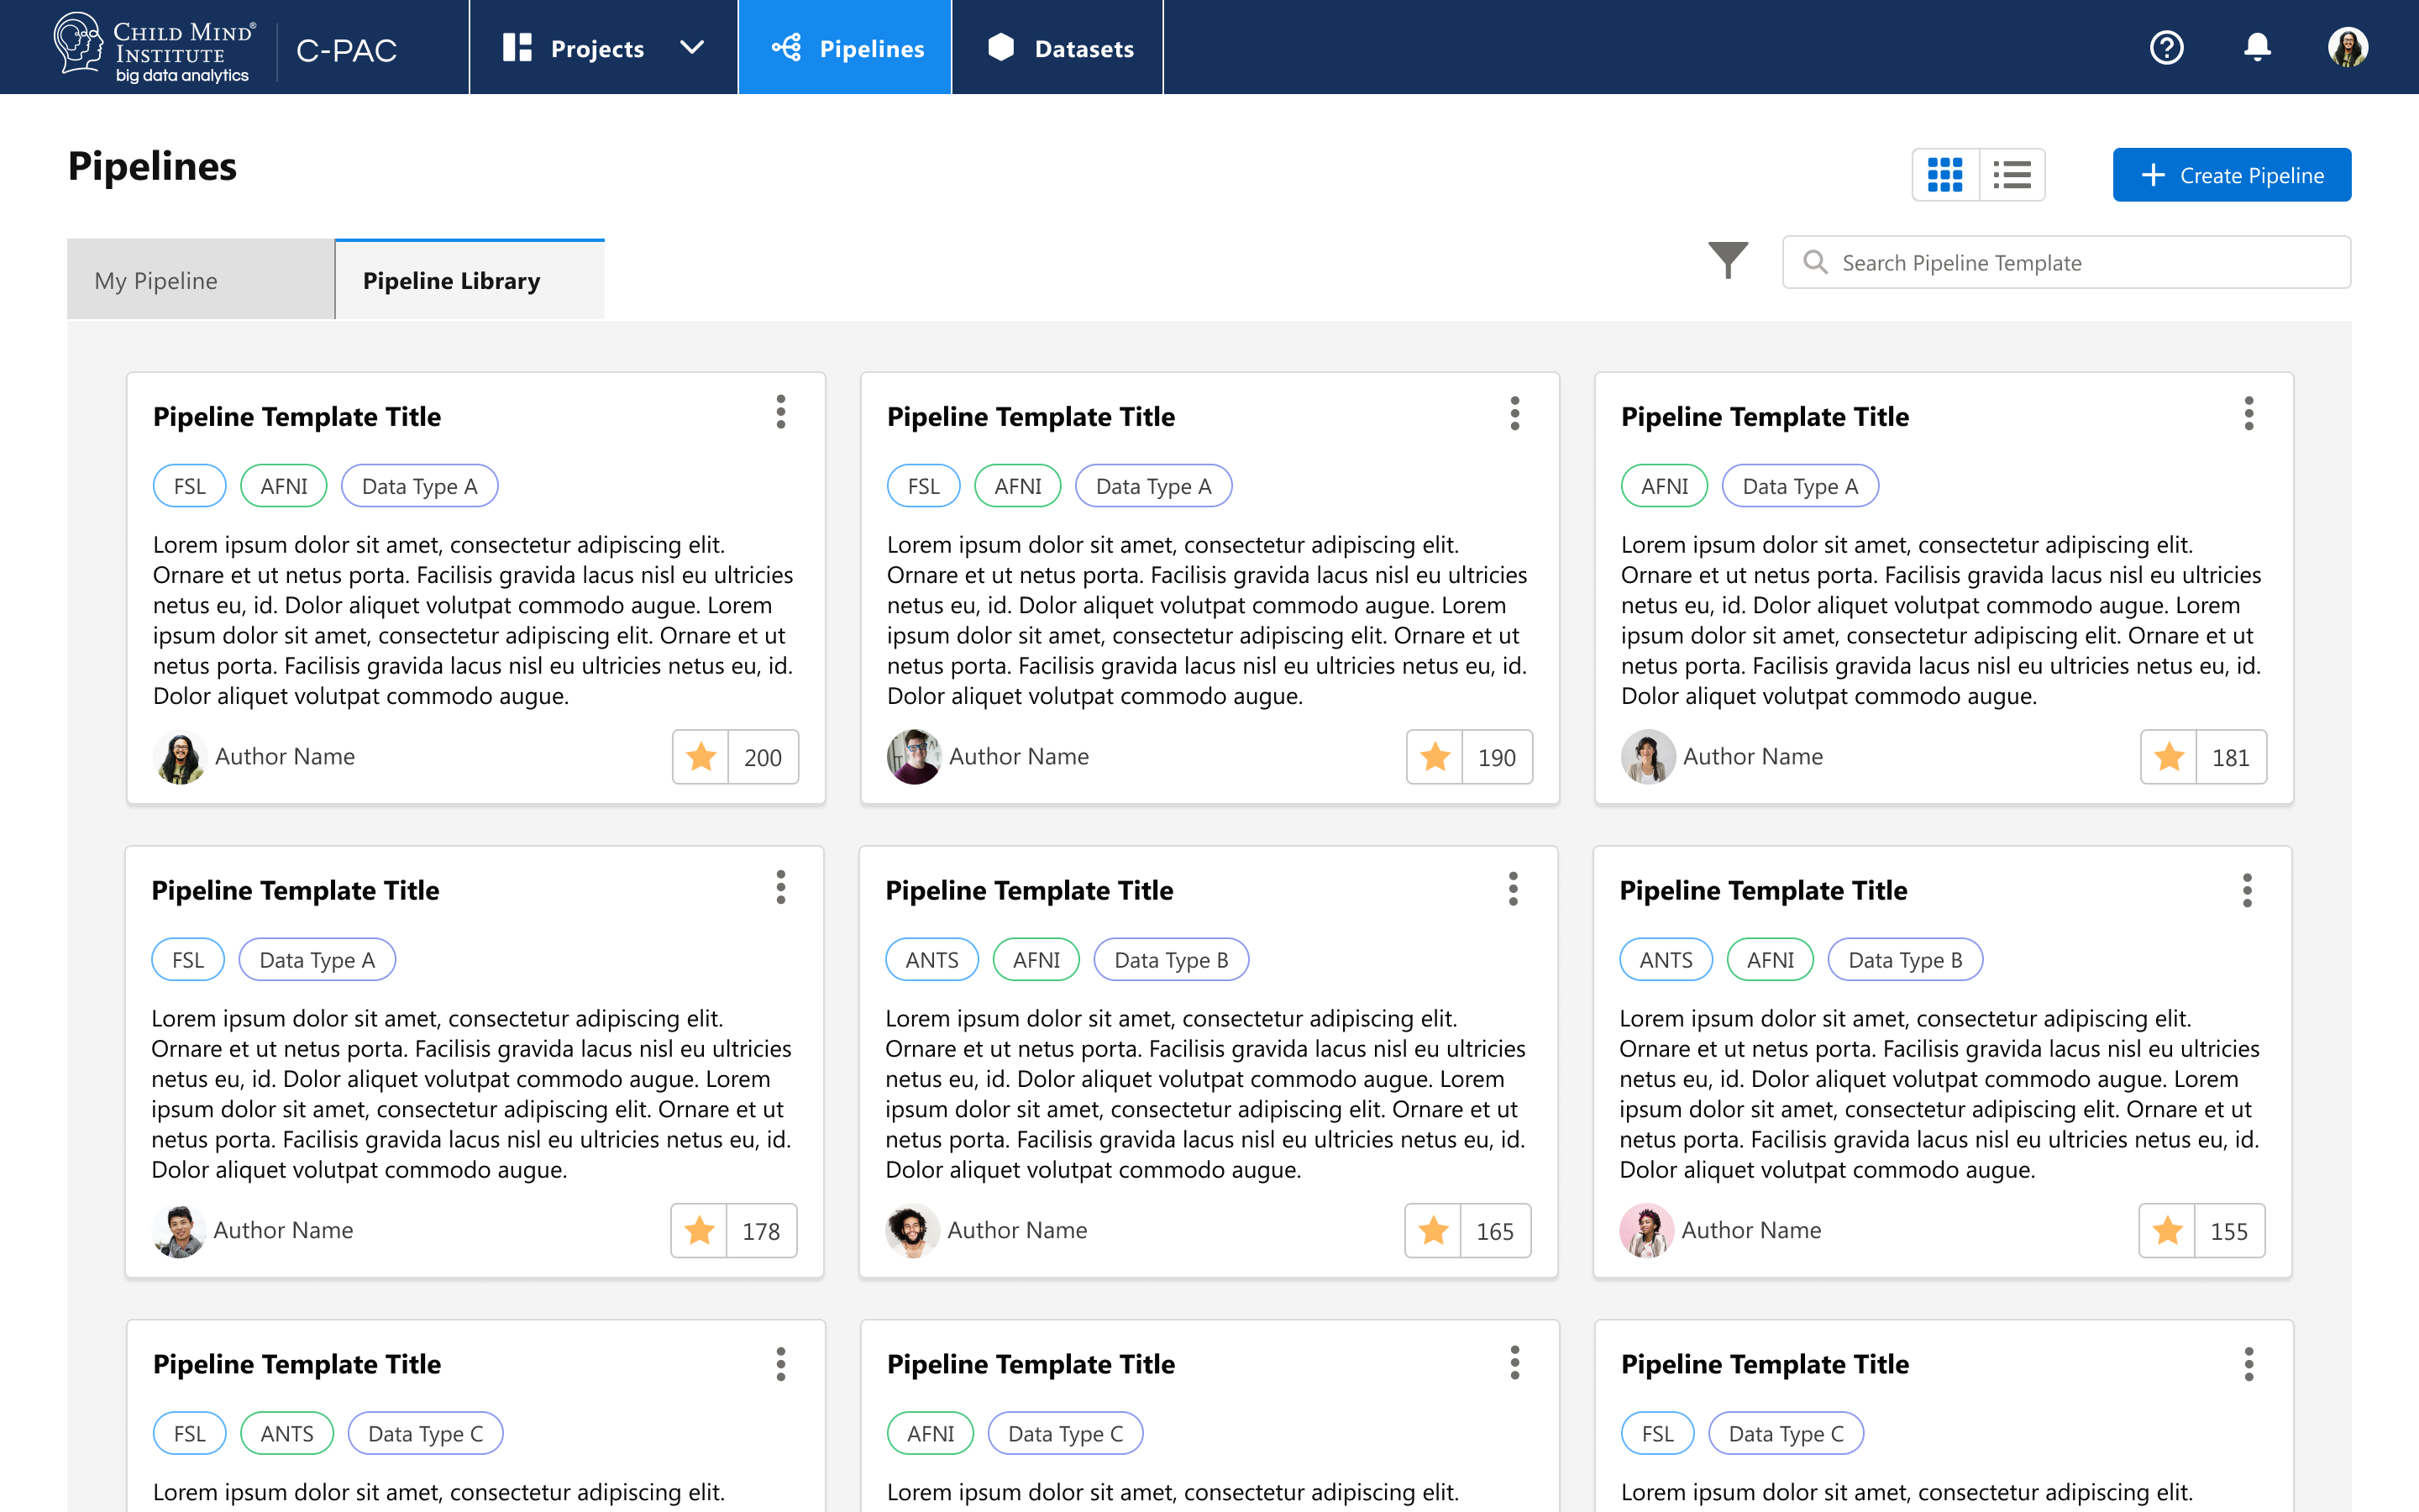Expand the Projects dropdown chevron
Image resolution: width=2419 pixels, height=1512 pixels.
pos(692,47)
